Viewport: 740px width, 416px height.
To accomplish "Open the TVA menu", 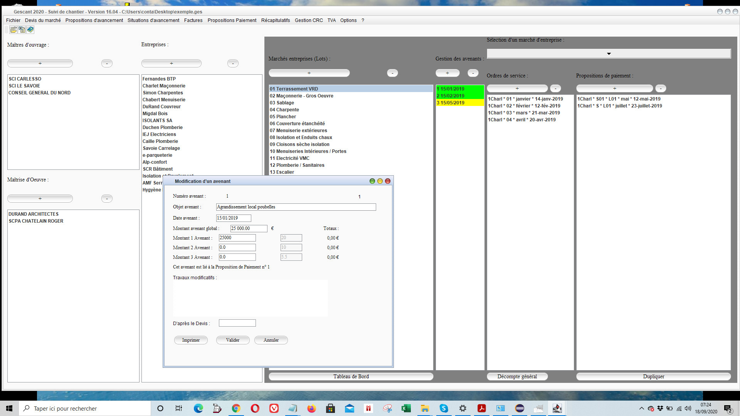I will coord(331,20).
